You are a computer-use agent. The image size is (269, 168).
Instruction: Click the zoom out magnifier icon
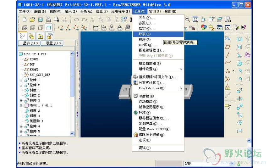point(188,20)
